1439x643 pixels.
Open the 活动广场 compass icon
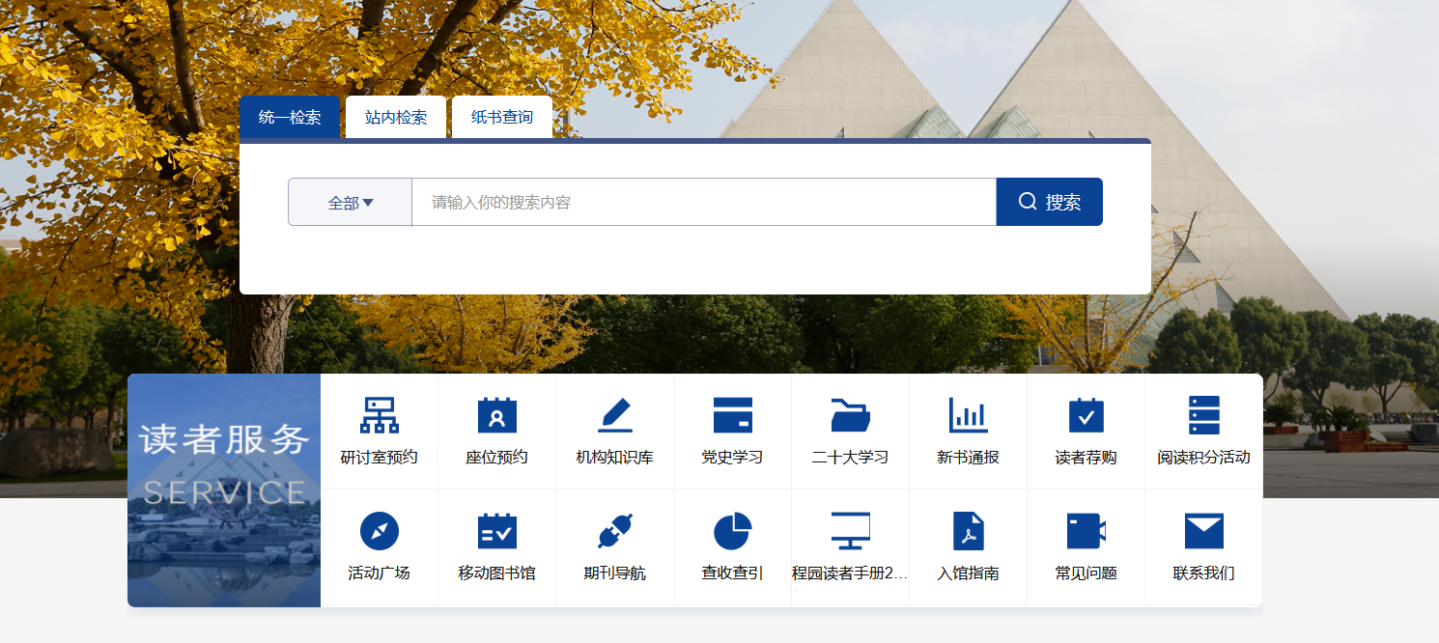pyautogui.click(x=380, y=531)
